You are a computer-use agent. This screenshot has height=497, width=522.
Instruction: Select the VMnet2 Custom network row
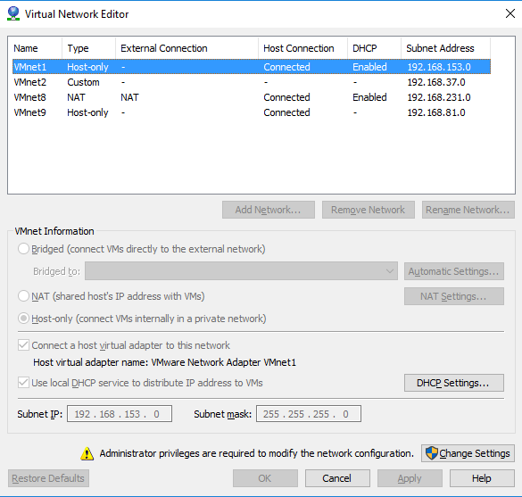pyautogui.click(x=252, y=82)
